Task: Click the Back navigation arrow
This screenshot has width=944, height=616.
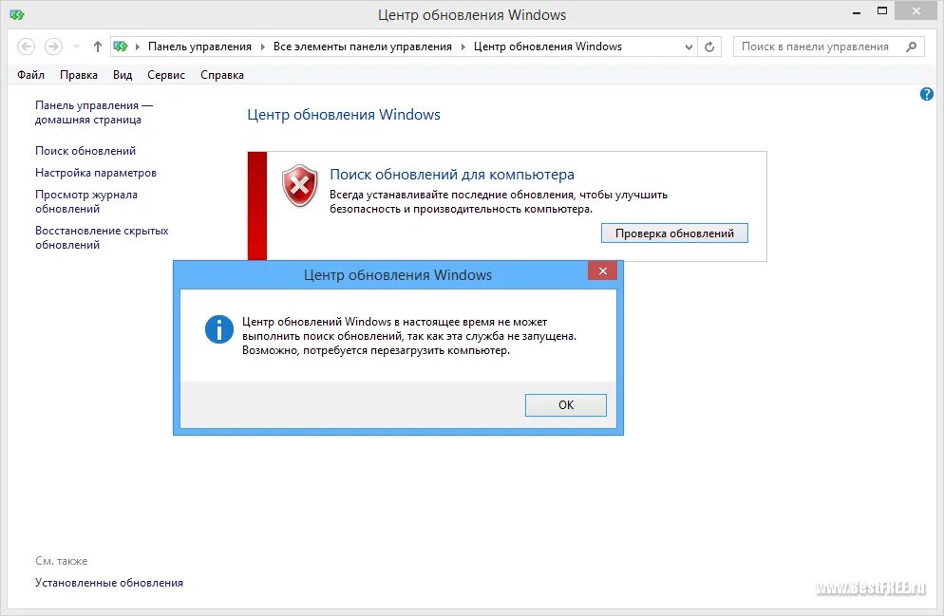Action: pyautogui.click(x=26, y=47)
